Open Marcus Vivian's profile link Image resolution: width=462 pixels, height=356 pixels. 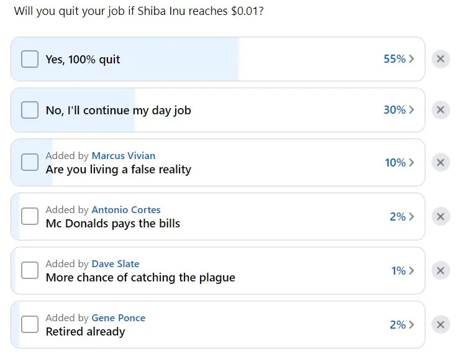(124, 155)
